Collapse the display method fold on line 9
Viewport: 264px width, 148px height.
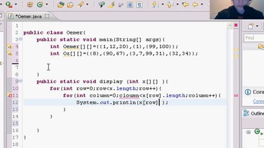click(21, 81)
